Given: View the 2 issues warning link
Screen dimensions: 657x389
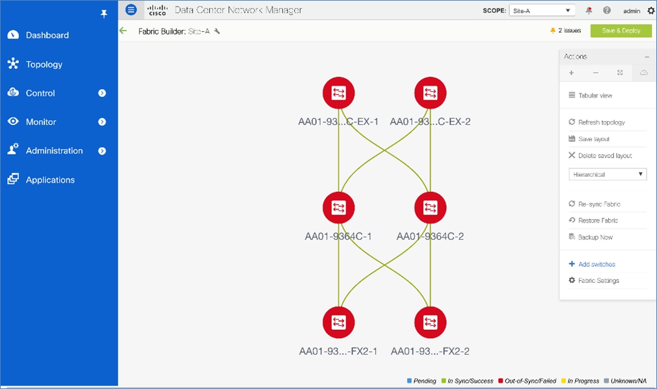Looking at the screenshot, I should (566, 31).
